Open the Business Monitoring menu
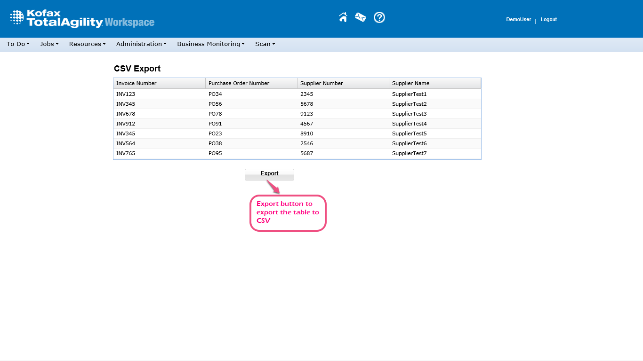The width and height of the screenshot is (643, 361). pos(210,44)
